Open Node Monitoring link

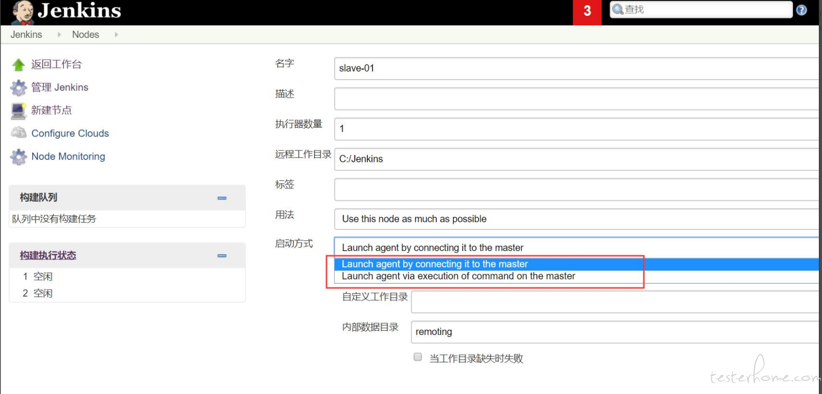68,157
